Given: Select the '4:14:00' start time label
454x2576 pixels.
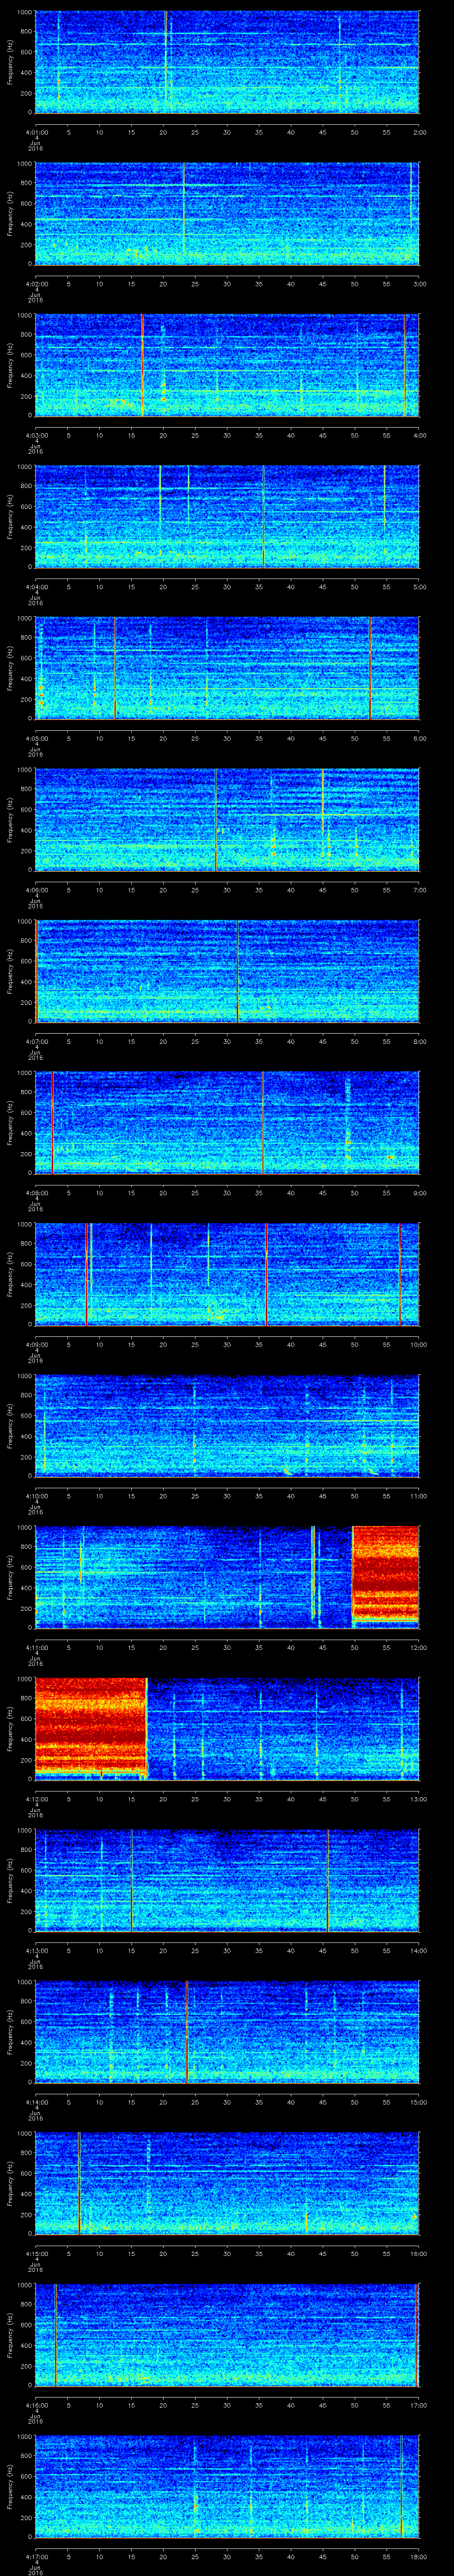Looking at the screenshot, I should (36, 2102).
